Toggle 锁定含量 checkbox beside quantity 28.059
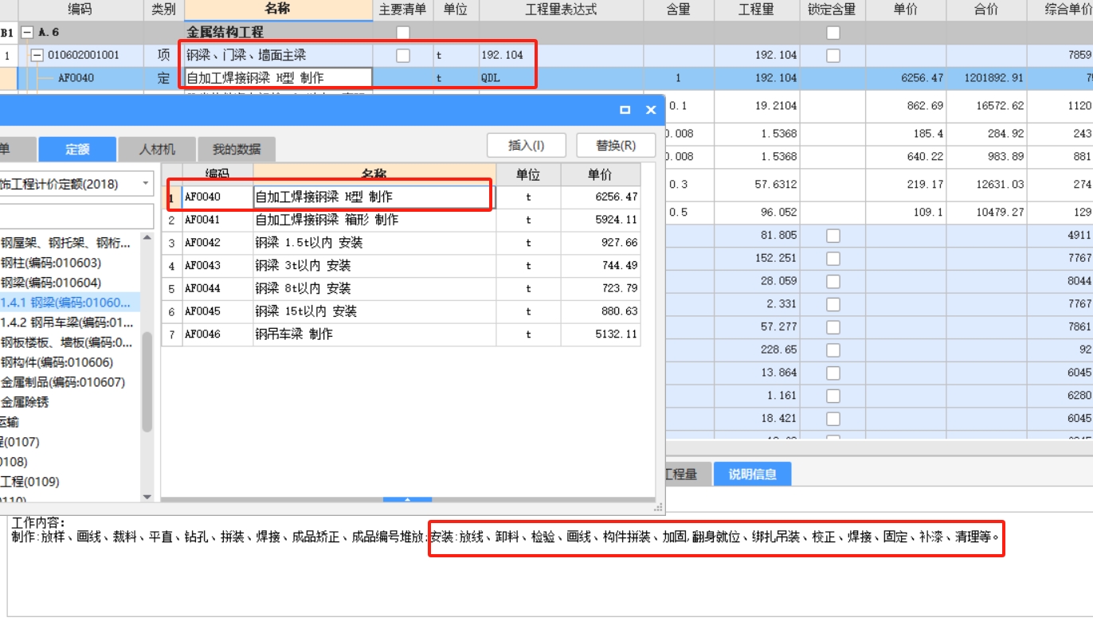Screen dimensions: 1093x621 [833, 281]
